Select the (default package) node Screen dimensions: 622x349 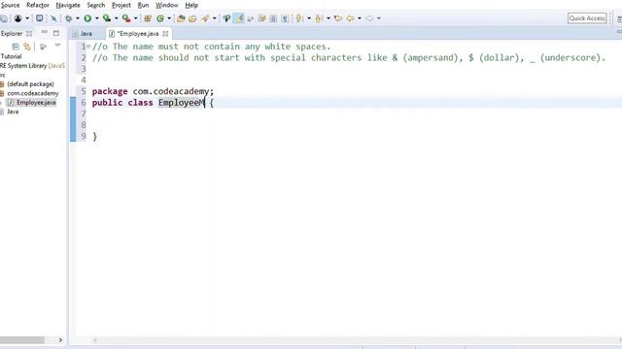point(30,84)
